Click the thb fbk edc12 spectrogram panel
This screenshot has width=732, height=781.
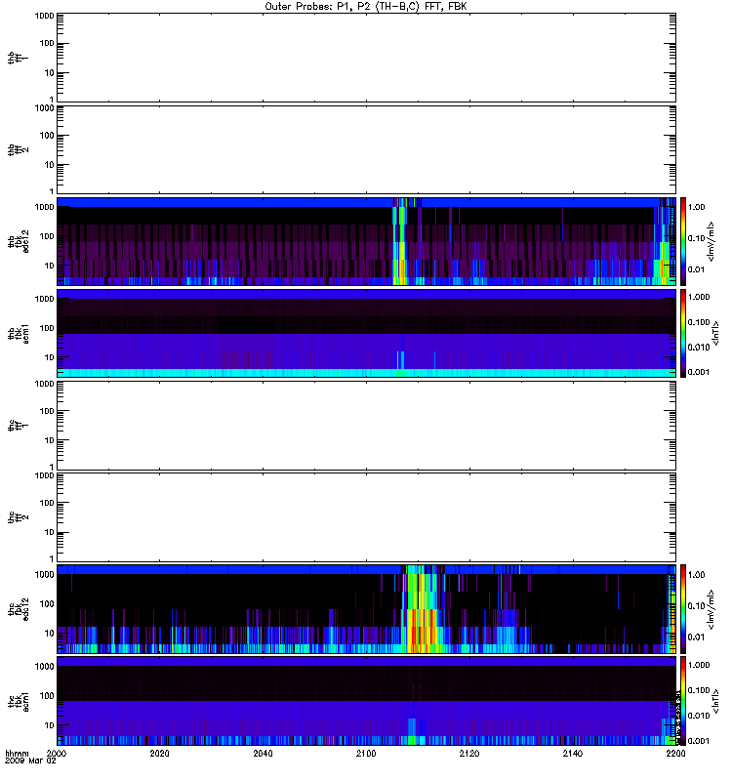pos(366,241)
